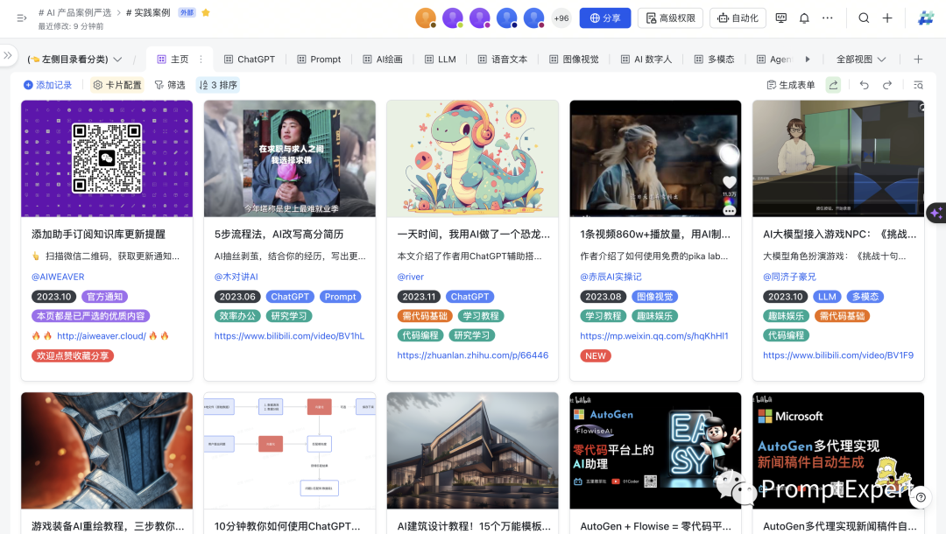Click the user profile avatar at top right
This screenshot has height=534, width=946.
pos(926,18)
